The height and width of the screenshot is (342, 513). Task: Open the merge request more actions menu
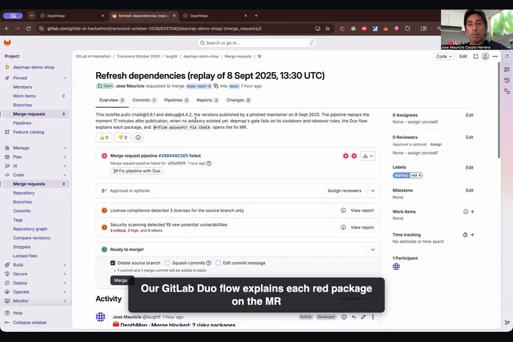click(495, 56)
